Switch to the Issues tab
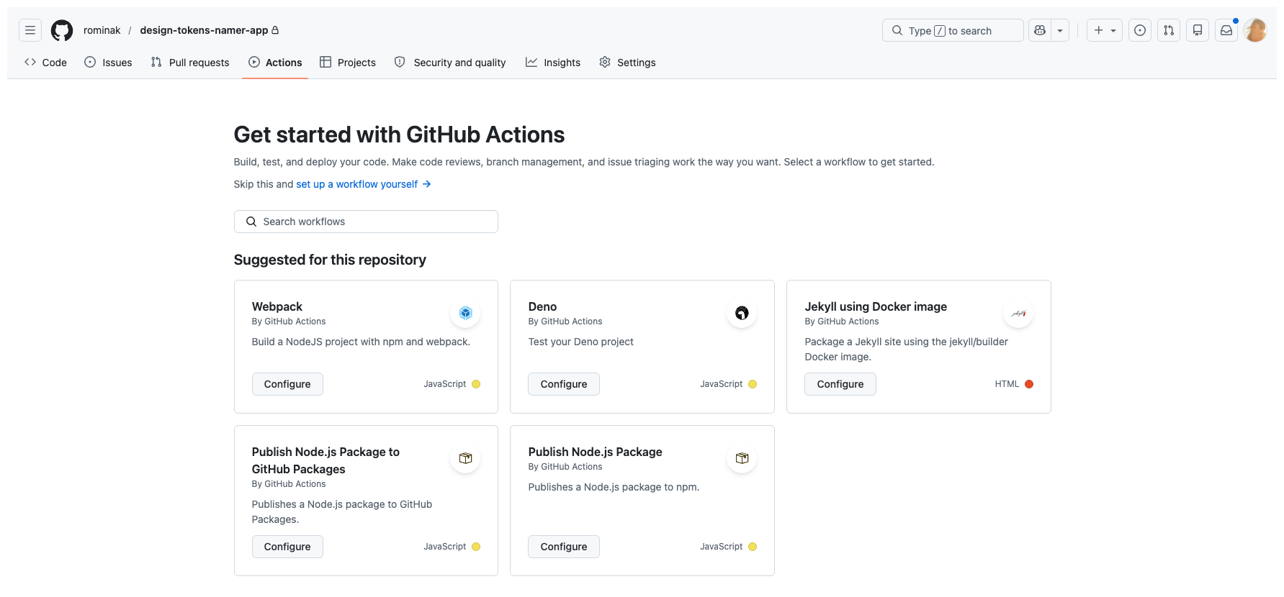Viewport: 1284px width, 597px height. click(108, 63)
